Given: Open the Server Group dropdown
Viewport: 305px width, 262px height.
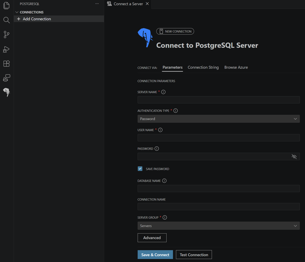Looking at the screenshot, I should pos(218,226).
